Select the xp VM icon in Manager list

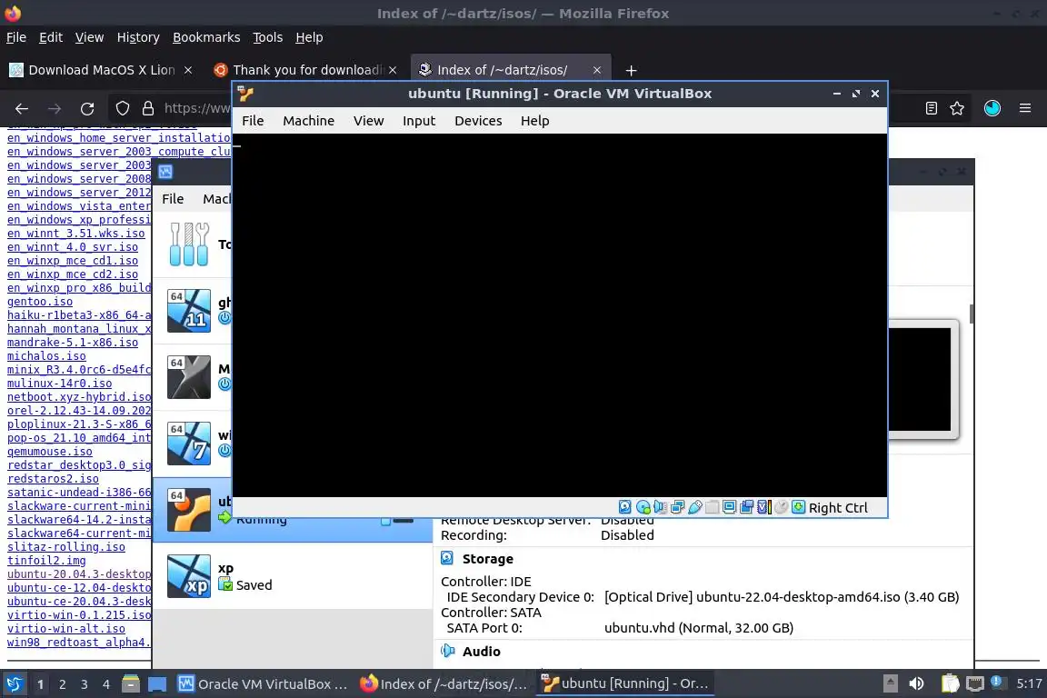click(x=189, y=576)
